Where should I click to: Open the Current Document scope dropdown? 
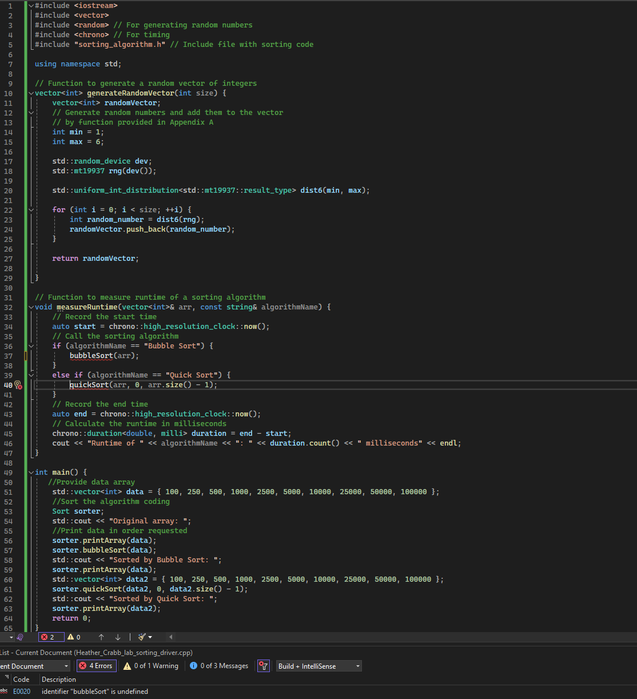pyautogui.click(x=66, y=666)
